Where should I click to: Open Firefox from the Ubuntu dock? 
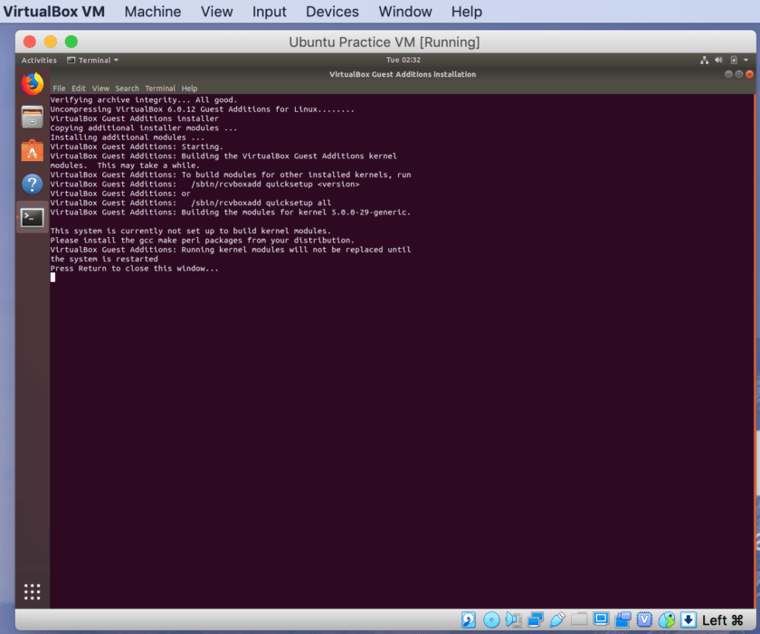click(32, 84)
